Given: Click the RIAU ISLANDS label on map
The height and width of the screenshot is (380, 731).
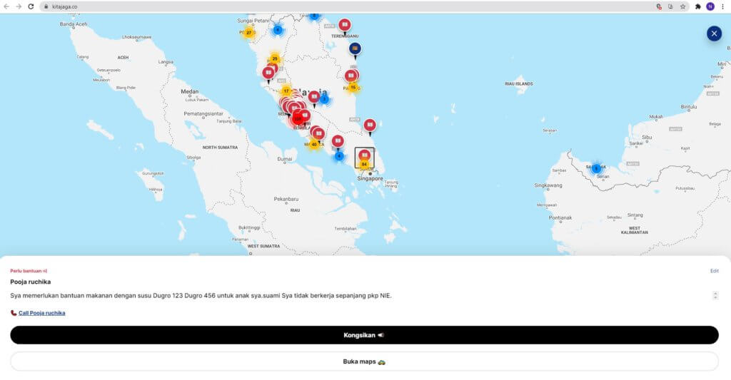Looking at the screenshot, I should point(518,84).
